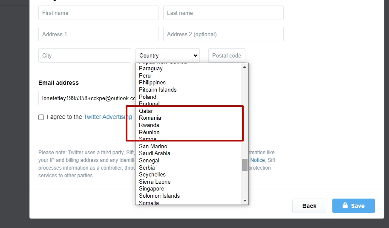Choose Saudi Arabia in the country list
389x228 pixels.
[x=189, y=153]
